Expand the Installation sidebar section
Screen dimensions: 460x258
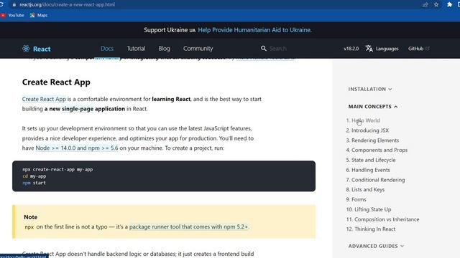370,89
